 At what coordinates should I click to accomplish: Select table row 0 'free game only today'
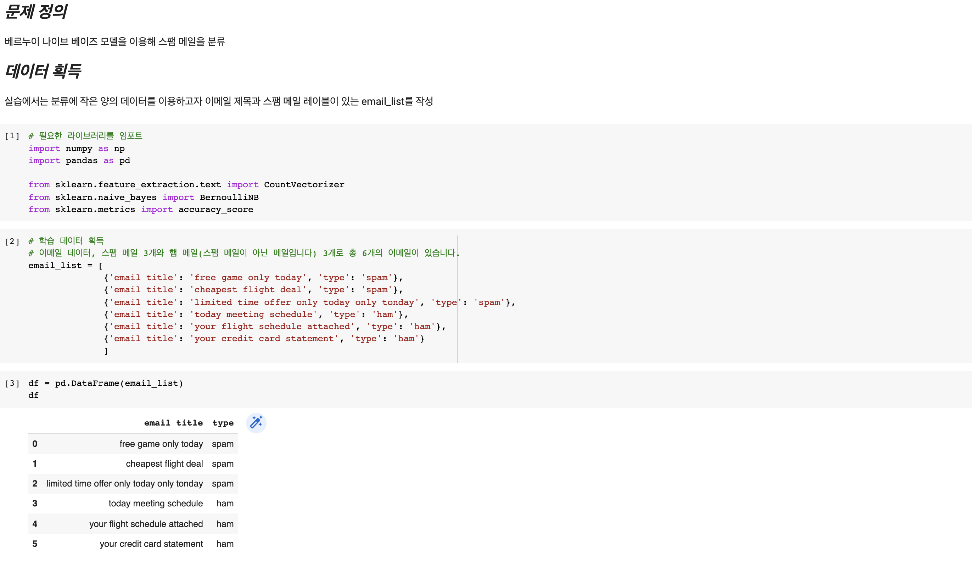(x=161, y=444)
